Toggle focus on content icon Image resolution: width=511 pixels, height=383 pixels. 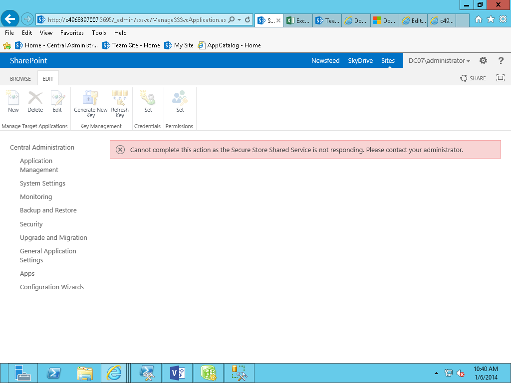(x=500, y=78)
